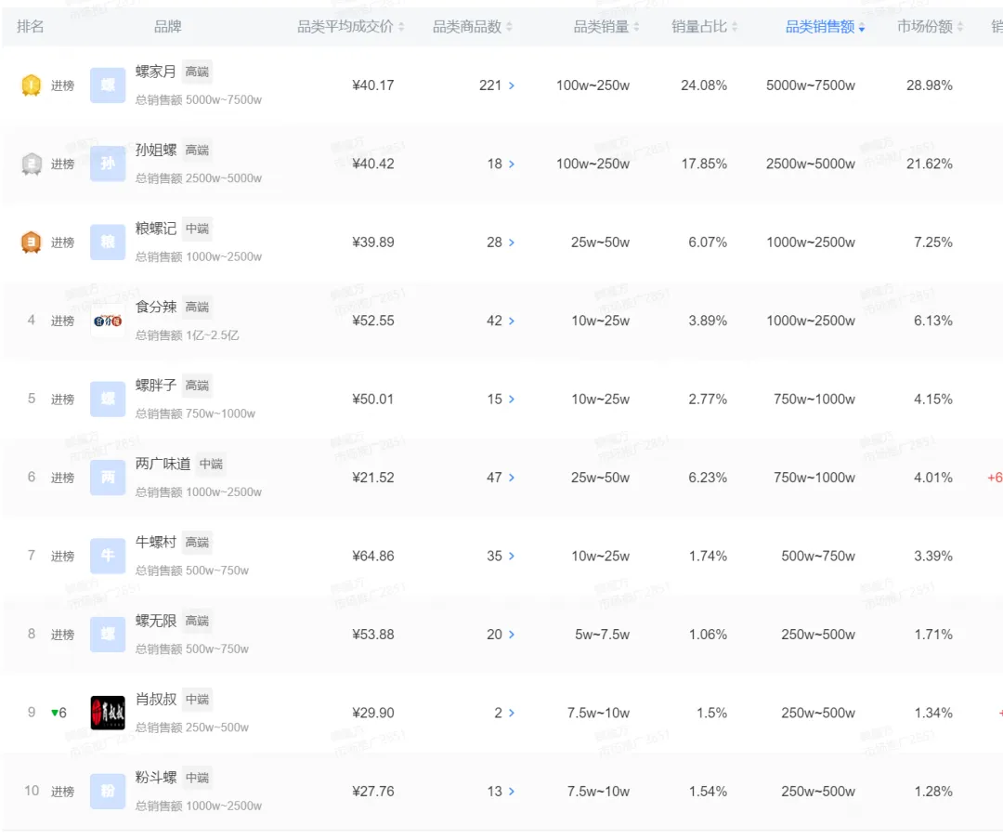Click the gold rank 1 medal icon
This screenshot has width=1003, height=839.
point(32,85)
